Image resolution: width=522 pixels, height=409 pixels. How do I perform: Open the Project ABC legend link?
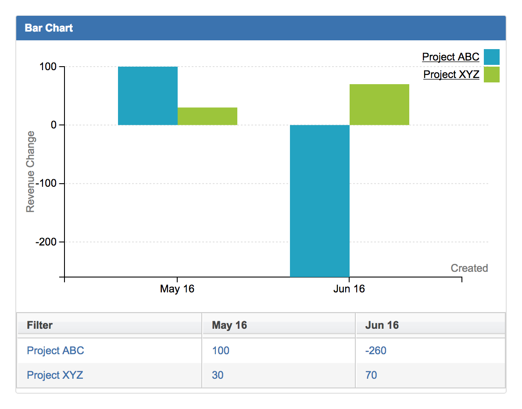pyautogui.click(x=450, y=57)
